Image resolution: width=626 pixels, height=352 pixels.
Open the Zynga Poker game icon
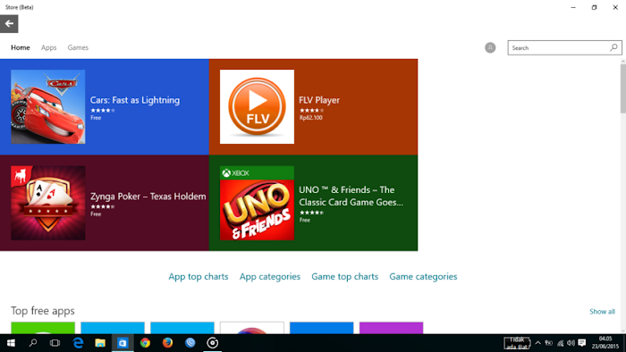[x=48, y=203]
